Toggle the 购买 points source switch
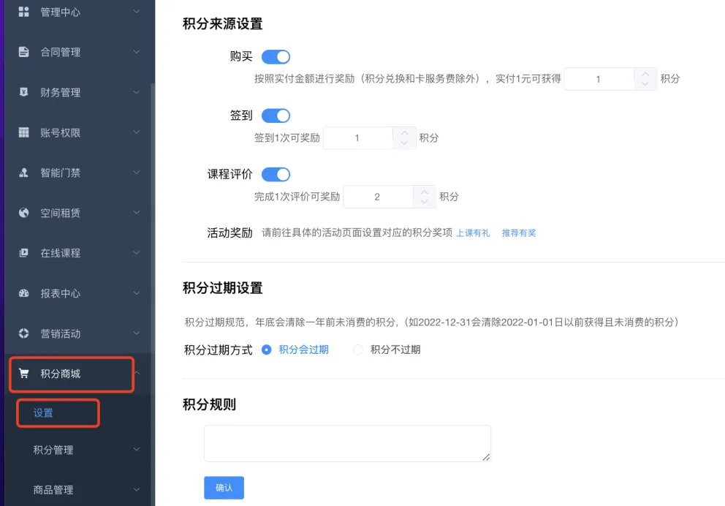Image resolution: width=725 pixels, height=506 pixels. click(x=276, y=57)
